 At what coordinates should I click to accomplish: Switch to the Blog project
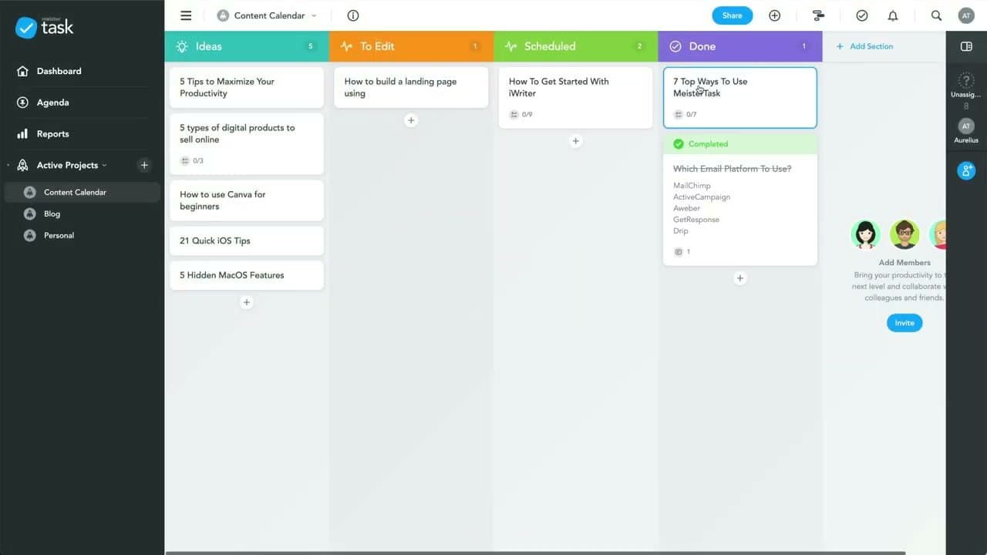click(52, 214)
